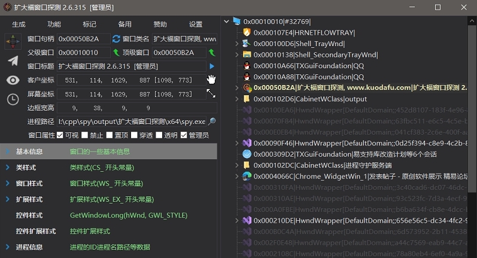Select Visual Studio icon for 0x00090F46
The width and height of the screenshot is (477, 258).
tap(247, 143)
